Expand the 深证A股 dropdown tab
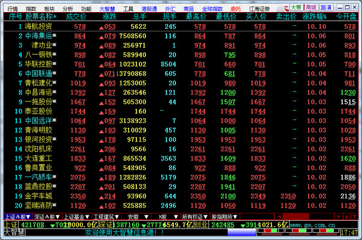This screenshot has width=362, height=240. pos(47,216)
